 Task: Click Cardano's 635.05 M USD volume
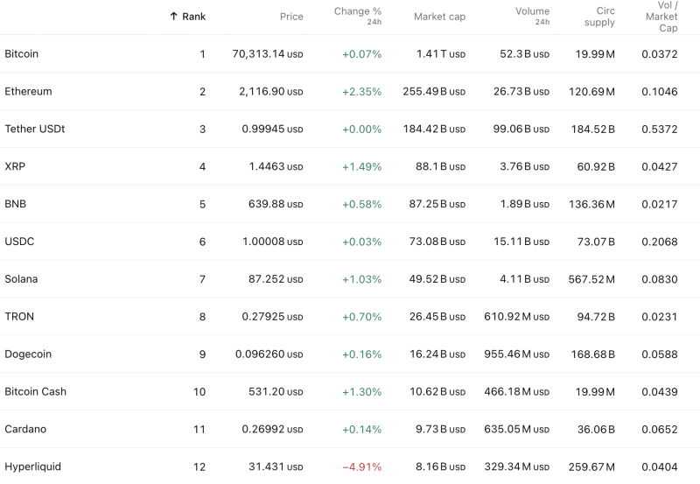pos(516,429)
